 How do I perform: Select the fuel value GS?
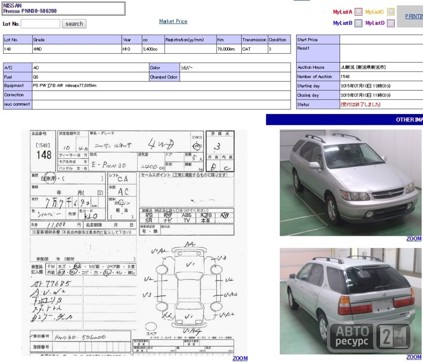(x=36, y=77)
